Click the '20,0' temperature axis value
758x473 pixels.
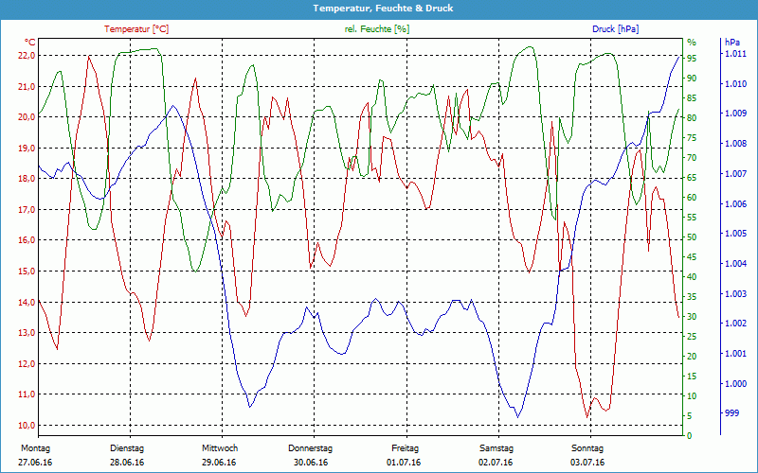pyautogui.click(x=27, y=117)
